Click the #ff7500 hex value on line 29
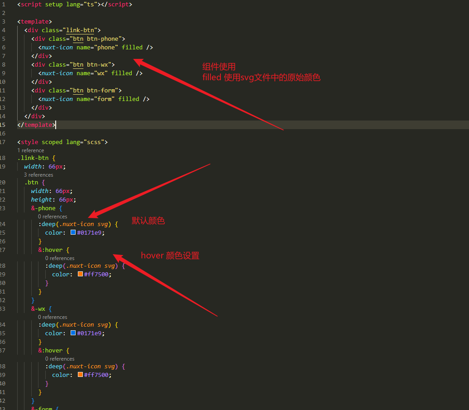Image resolution: width=469 pixels, height=410 pixels. [x=96, y=274]
